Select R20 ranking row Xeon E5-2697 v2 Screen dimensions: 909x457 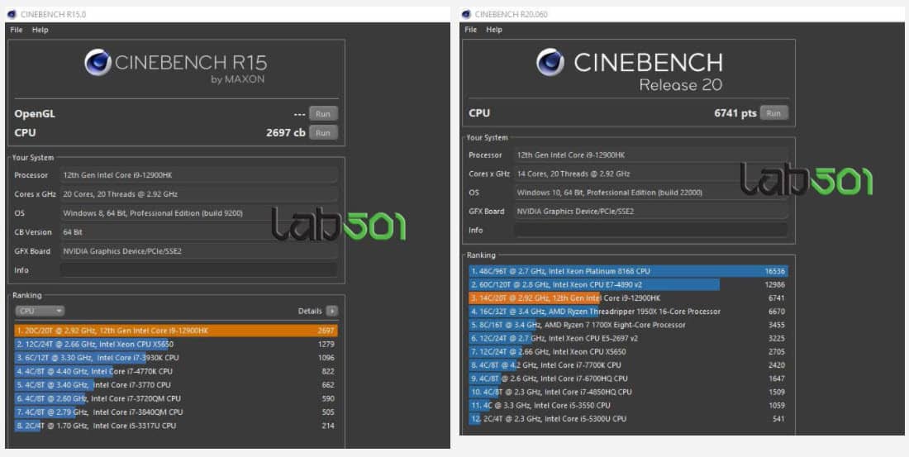click(x=628, y=338)
